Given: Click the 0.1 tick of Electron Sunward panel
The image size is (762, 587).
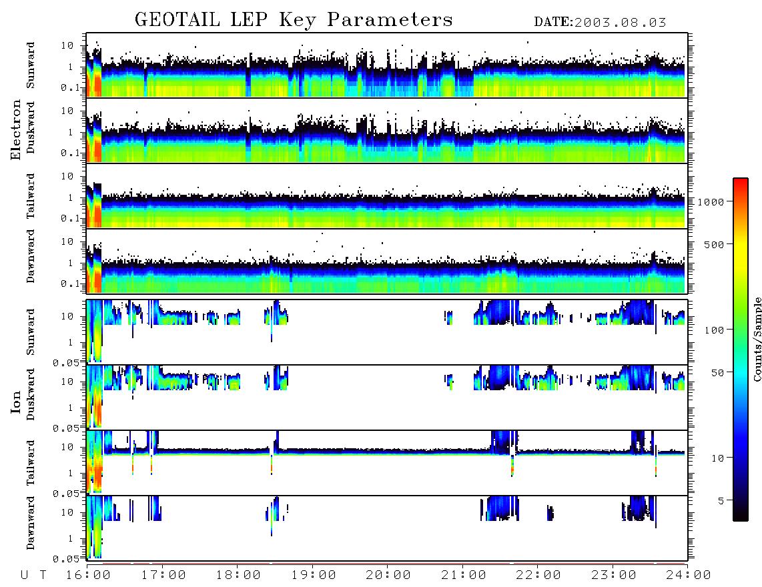Looking at the screenshot, I should tap(71, 88).
